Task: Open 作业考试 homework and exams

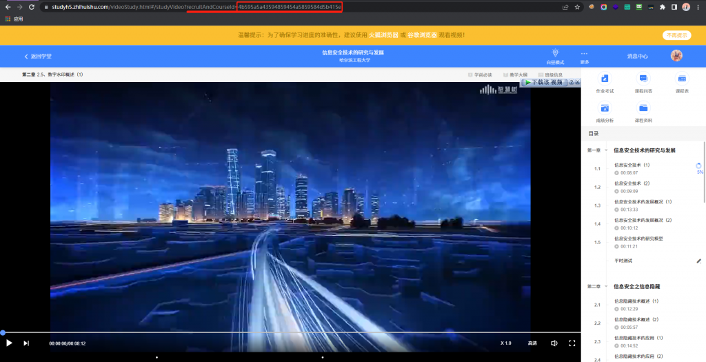Action: pos(605,83)
